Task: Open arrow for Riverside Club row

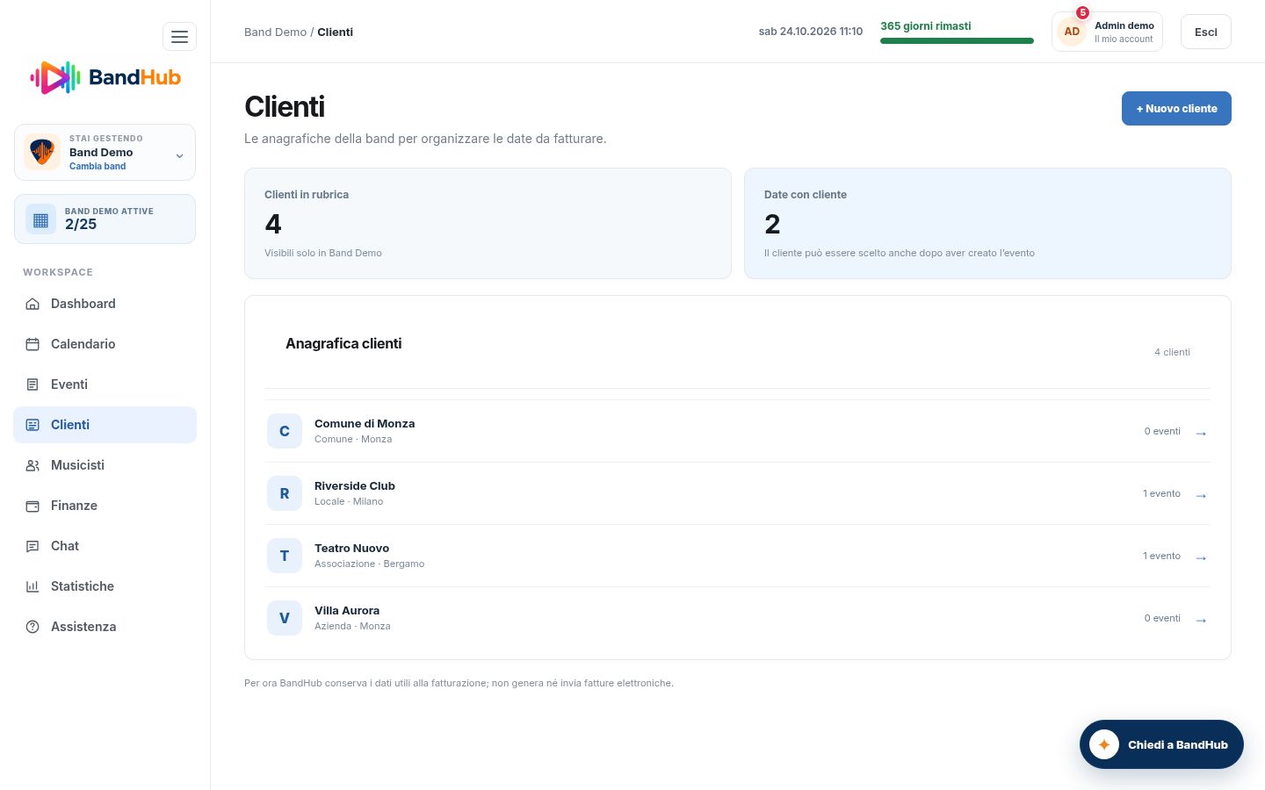Action: coord(1201,495)
